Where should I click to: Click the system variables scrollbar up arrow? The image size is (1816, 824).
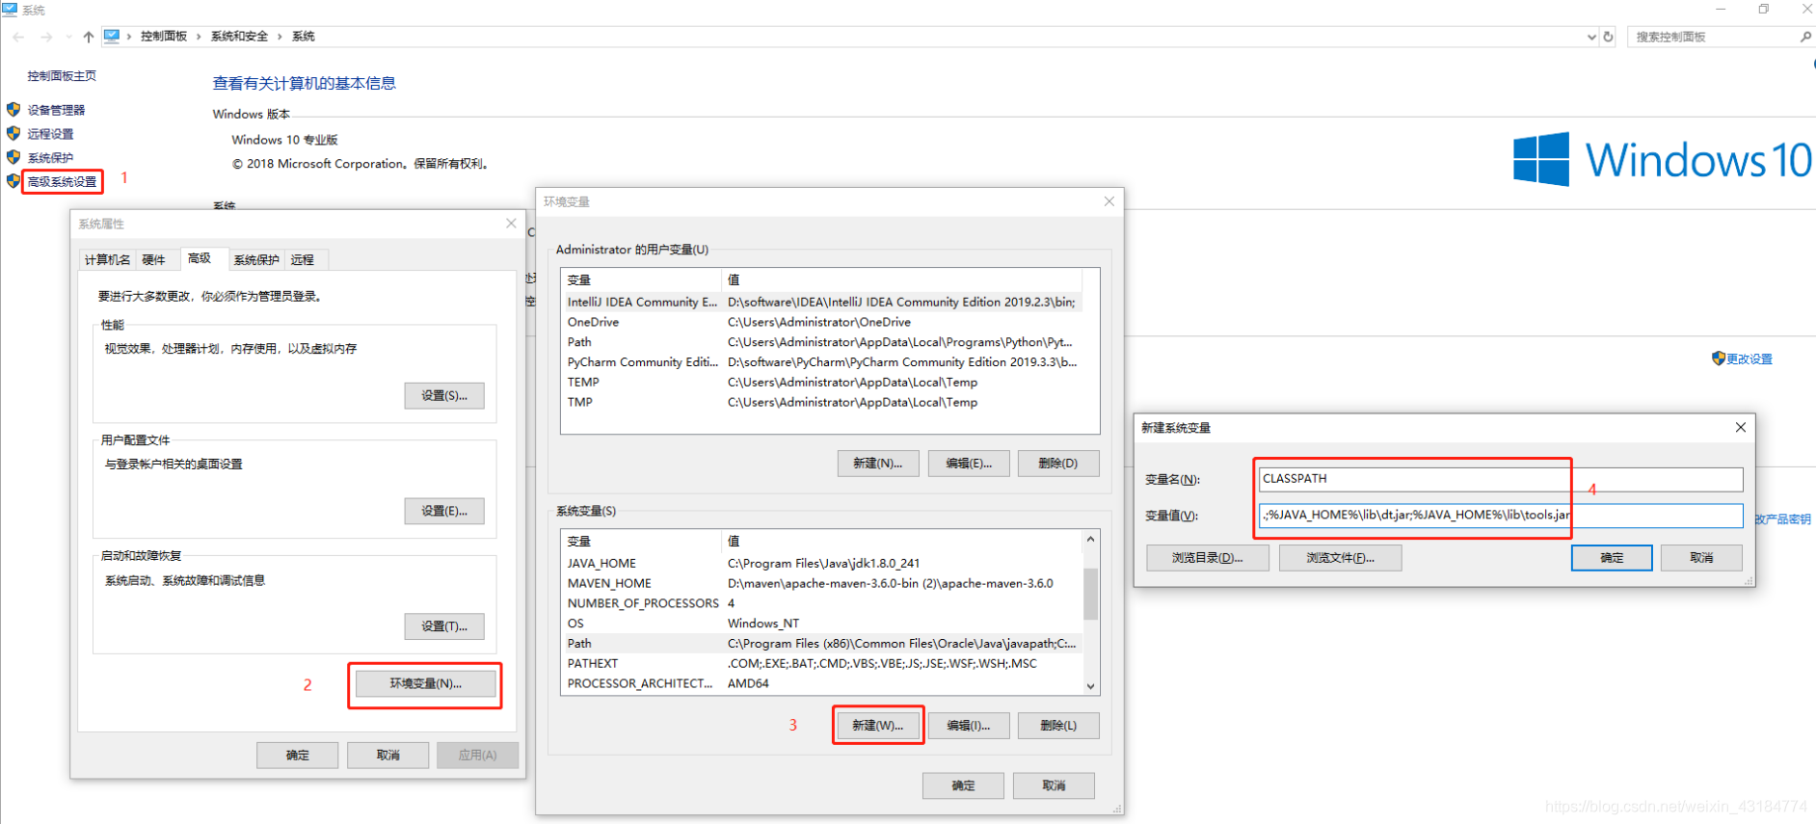pos(1091,539)
